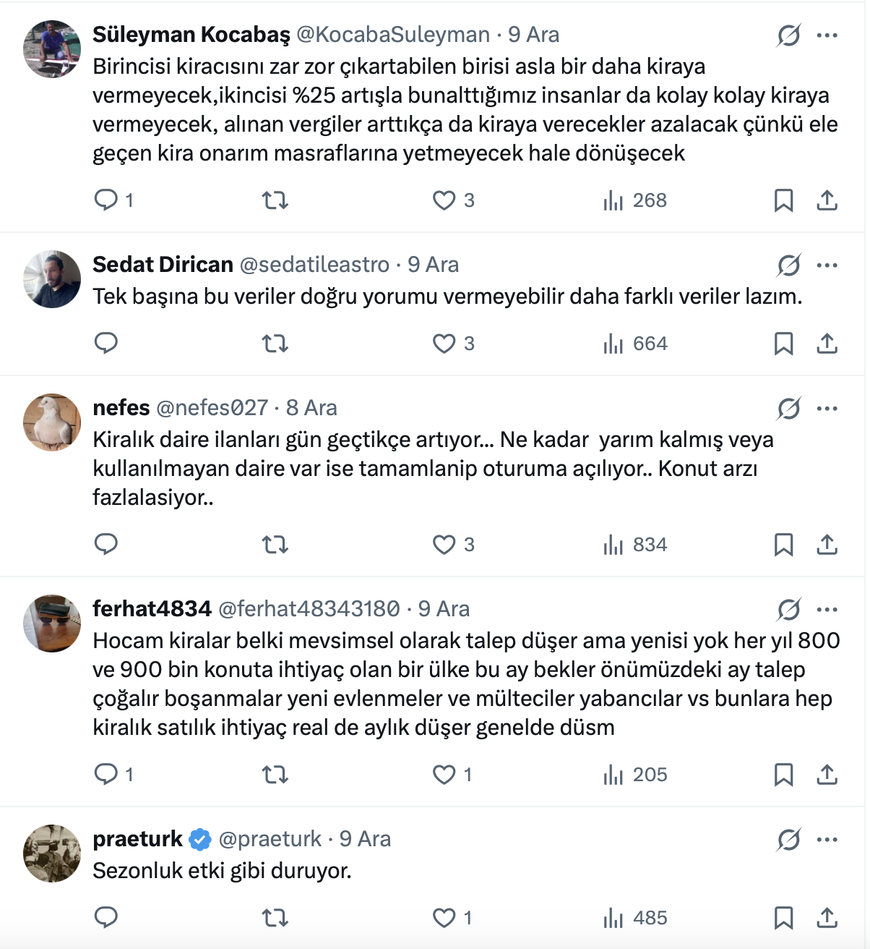Like ferhat4834's tweet
This screenshot has width=870, height=949.
pos(444,775)
